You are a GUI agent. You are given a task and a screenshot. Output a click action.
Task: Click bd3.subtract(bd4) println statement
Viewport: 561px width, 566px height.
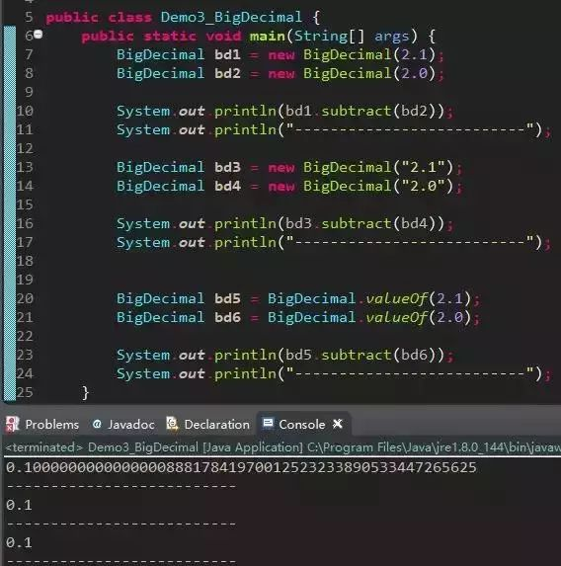point(284,223)
